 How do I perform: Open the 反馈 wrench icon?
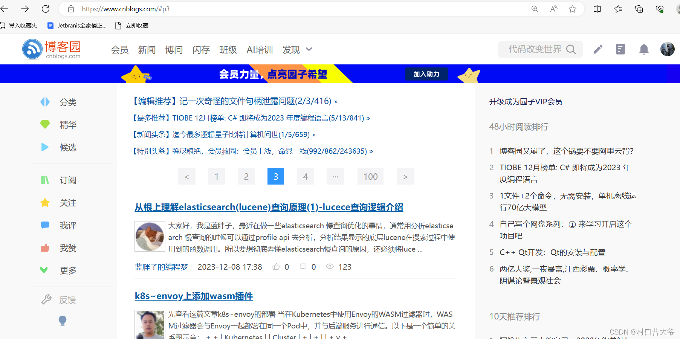click(46, 299)
